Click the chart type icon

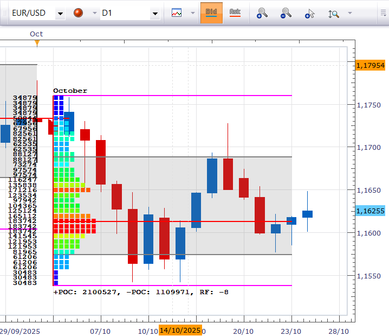point(177,12)
